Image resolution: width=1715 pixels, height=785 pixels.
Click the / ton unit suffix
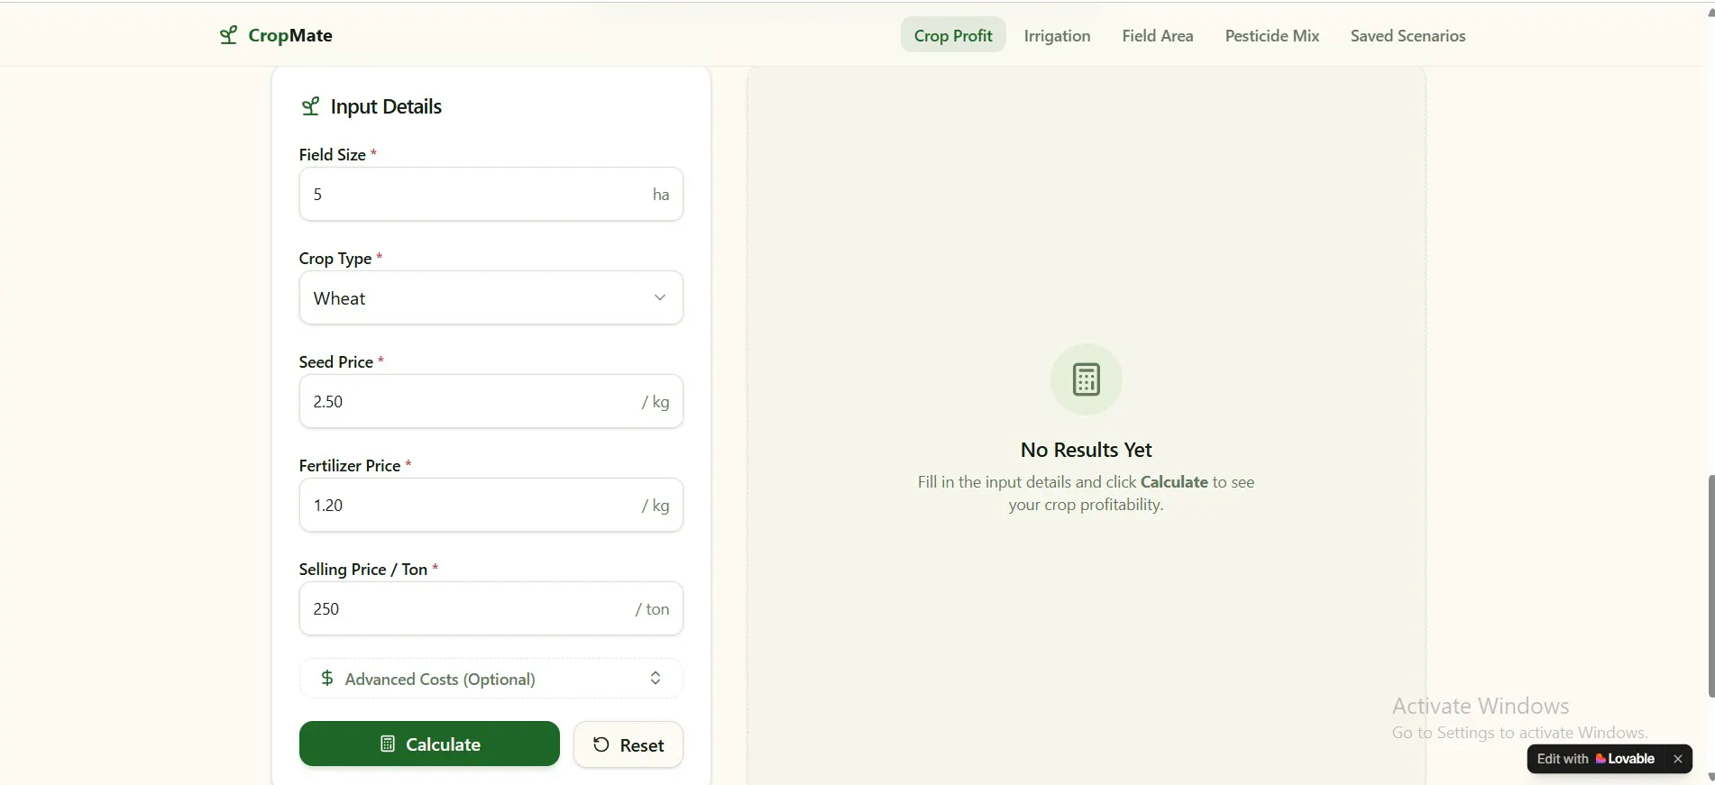(652, 608)
